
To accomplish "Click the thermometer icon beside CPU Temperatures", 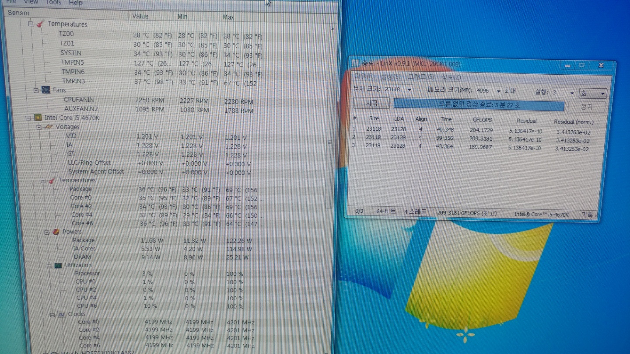I will click(x=52, y=180).
